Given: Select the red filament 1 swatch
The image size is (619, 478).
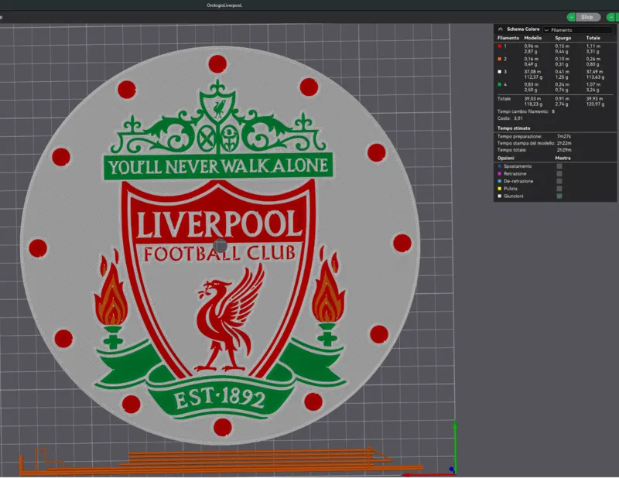Looking at the screenshot, I should 500,46.
